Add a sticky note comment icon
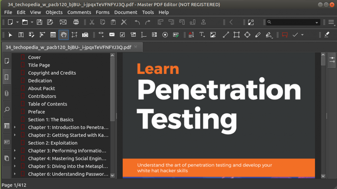Viewport: 337px width, 189px height. [285, 35]
